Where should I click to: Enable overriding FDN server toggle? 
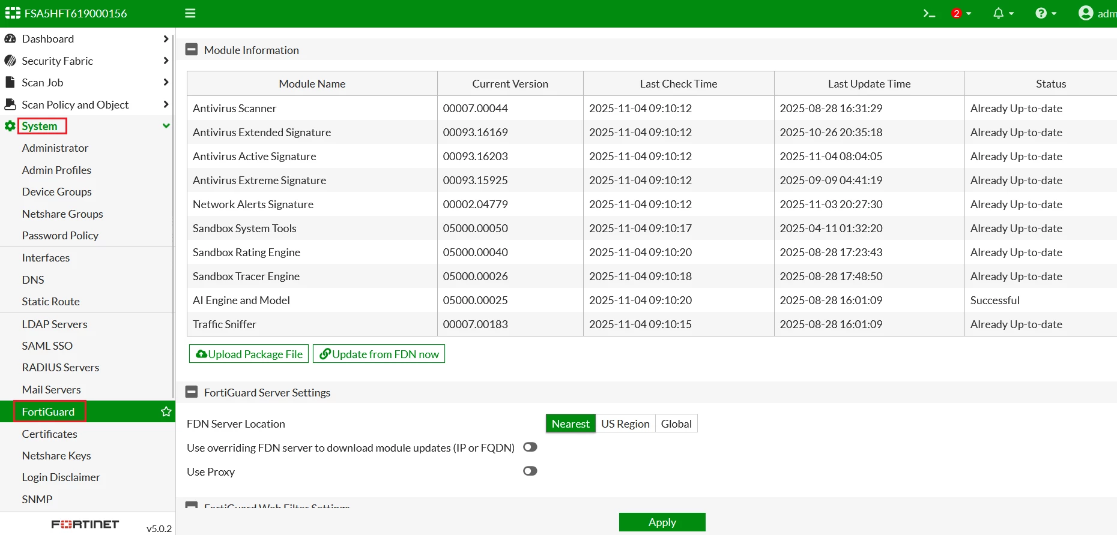(x=530, y=447)
